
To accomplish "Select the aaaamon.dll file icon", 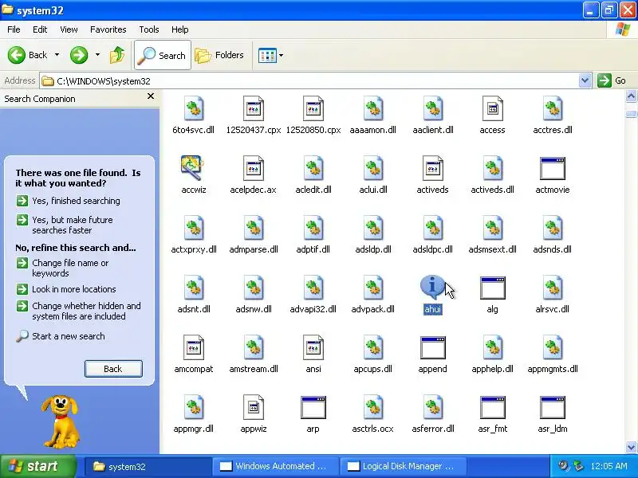I will coord(373,108).
